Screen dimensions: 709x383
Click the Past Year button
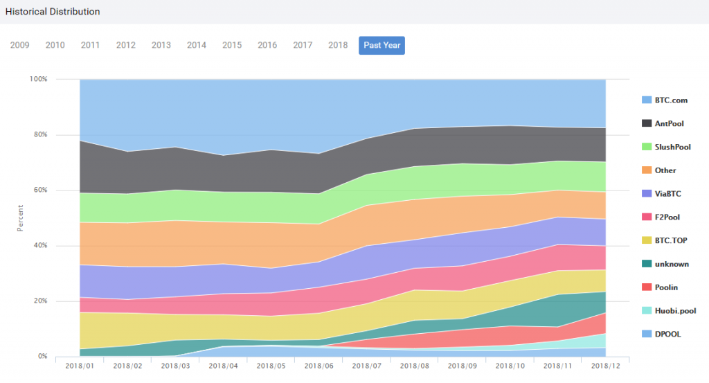[x=382, y=45]
